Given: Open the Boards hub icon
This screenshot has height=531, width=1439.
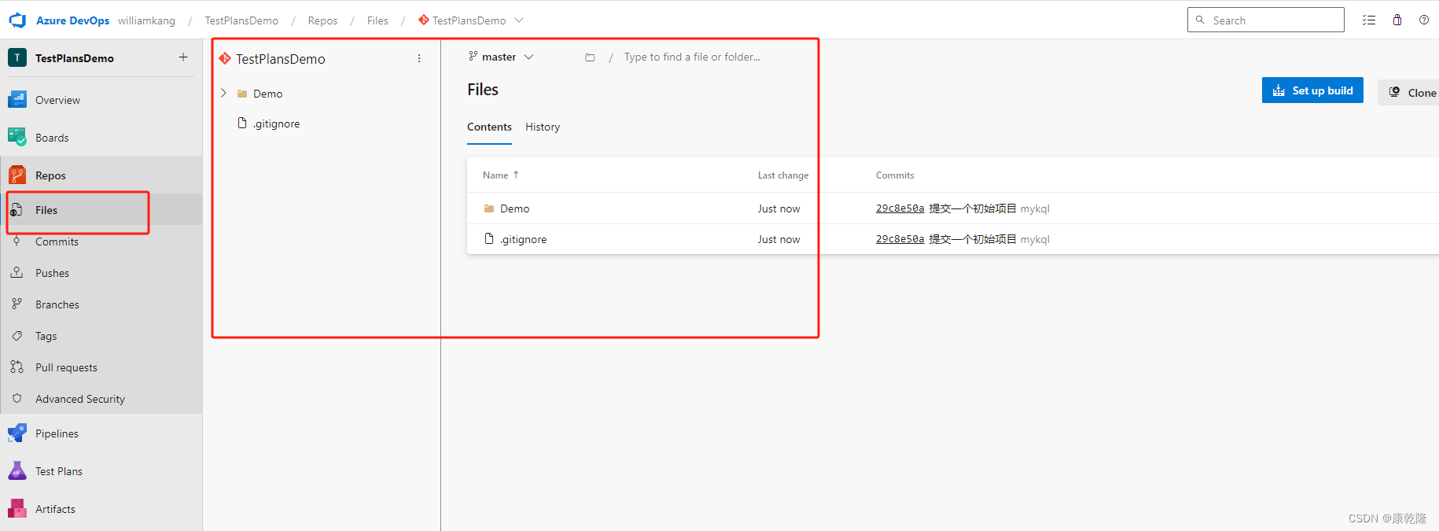Looking at the screenshot, I should 17,137.
